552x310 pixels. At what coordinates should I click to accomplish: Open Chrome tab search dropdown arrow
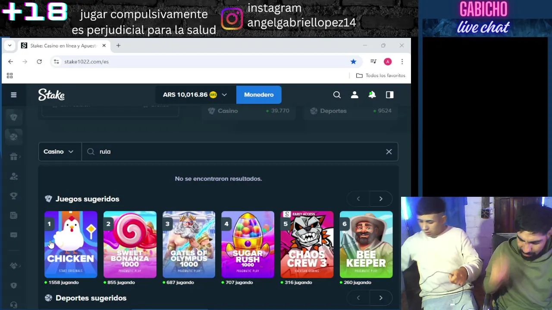(9, 45)
